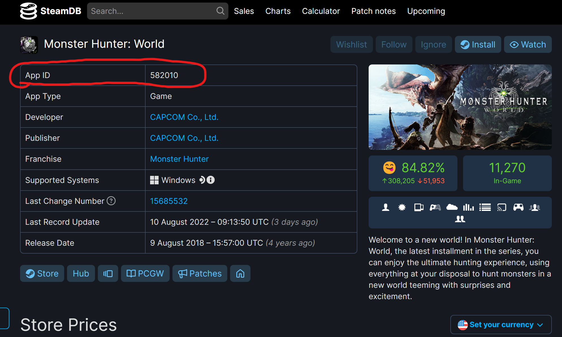Click the Single-player category icon
The width and height of the screenshot is (562, 337).
coord(385,208)
